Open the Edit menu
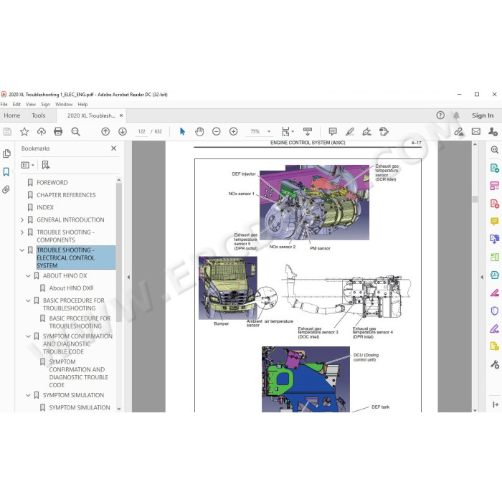Screen dimensions: 502x502 click(x=16, y=105)
